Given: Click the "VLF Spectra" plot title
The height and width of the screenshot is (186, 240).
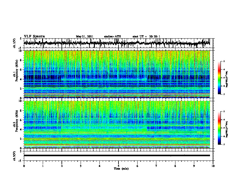Looking at the screenshot, I should (34, 36).
